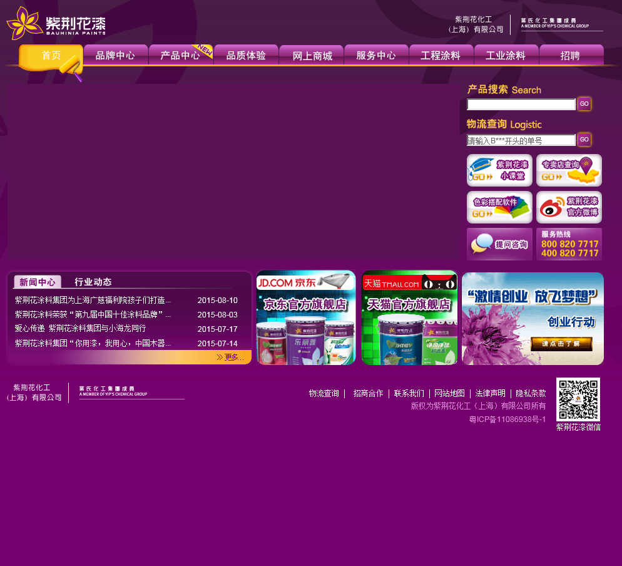Click footer 联系我们 link
The image size is (622, 566).
409,393
